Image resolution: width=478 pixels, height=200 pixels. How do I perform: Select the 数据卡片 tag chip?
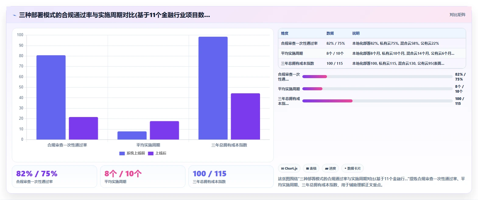pos(353,168)
